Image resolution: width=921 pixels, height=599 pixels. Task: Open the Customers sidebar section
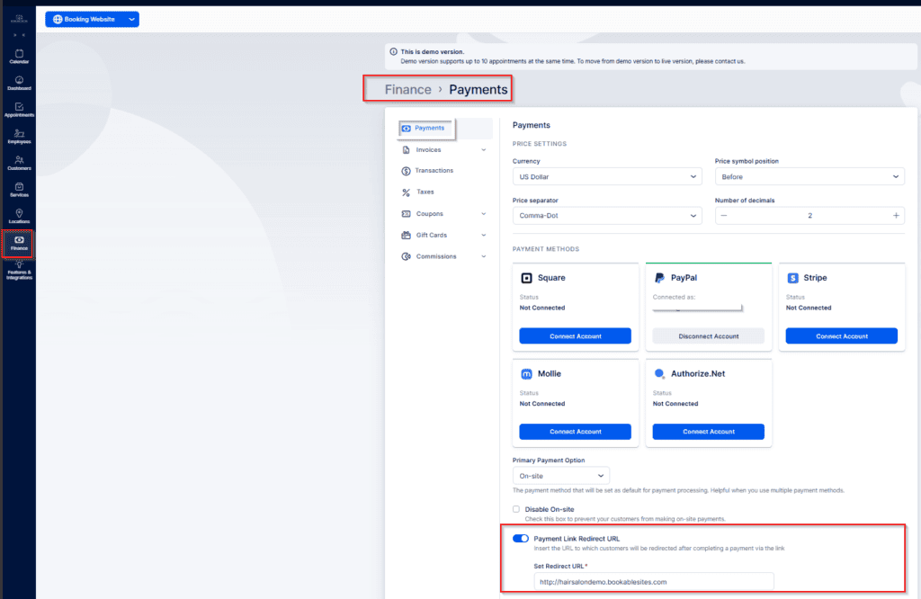19,163
